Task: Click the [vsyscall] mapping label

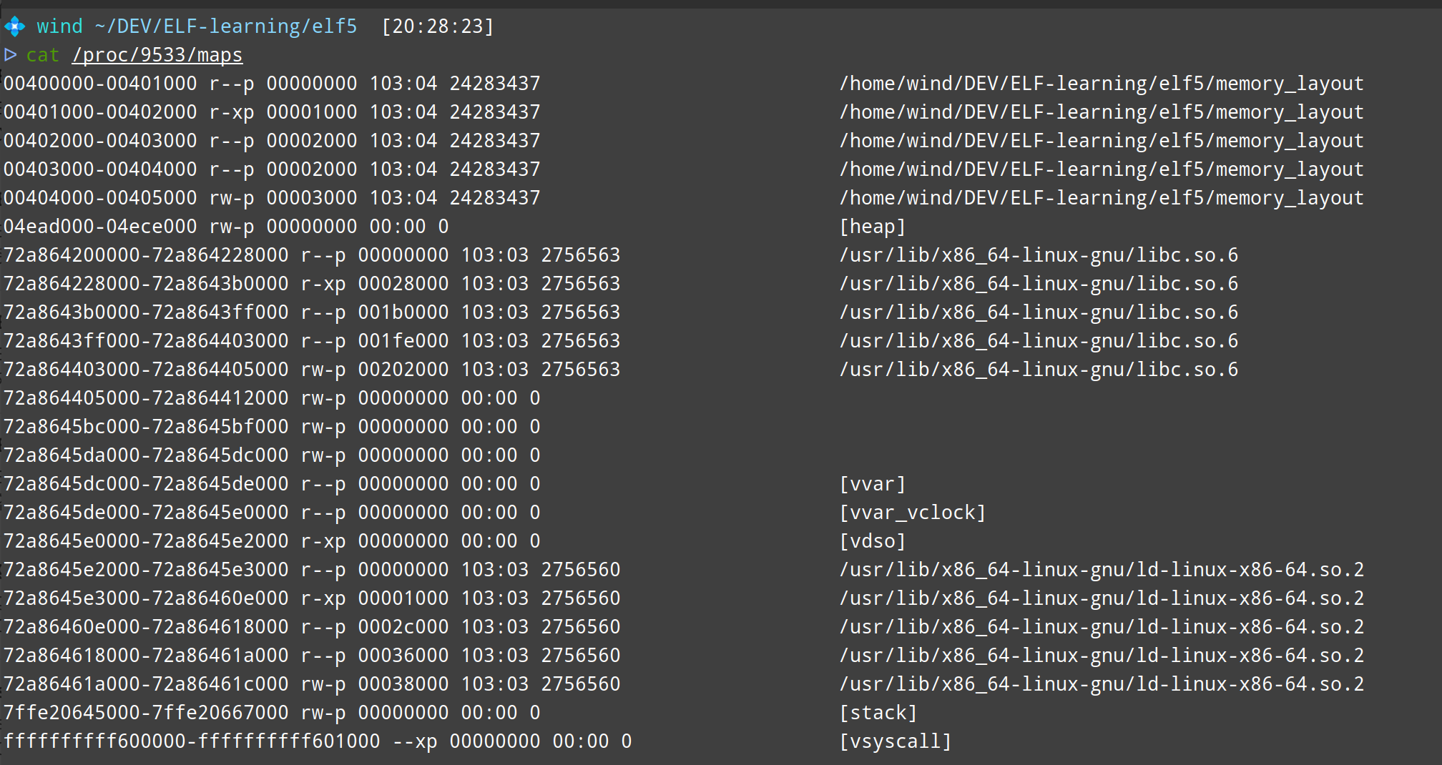Action: pyautogui.click(x=895, y=741)
